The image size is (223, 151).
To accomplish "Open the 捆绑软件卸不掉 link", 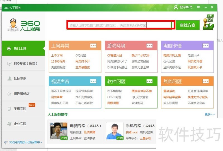I will click(x=142, y=91).
